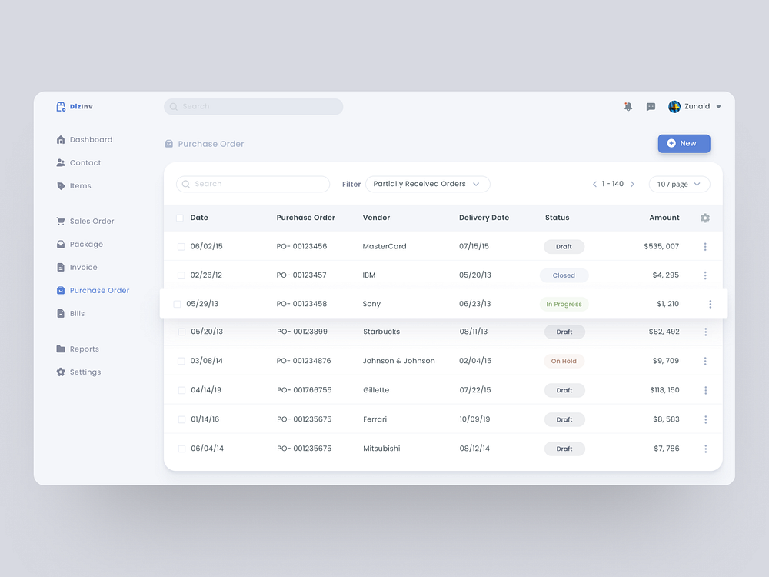Screen dimensions: 769x577
Task: Click the New button to create an order
Action: coord(684,143)
